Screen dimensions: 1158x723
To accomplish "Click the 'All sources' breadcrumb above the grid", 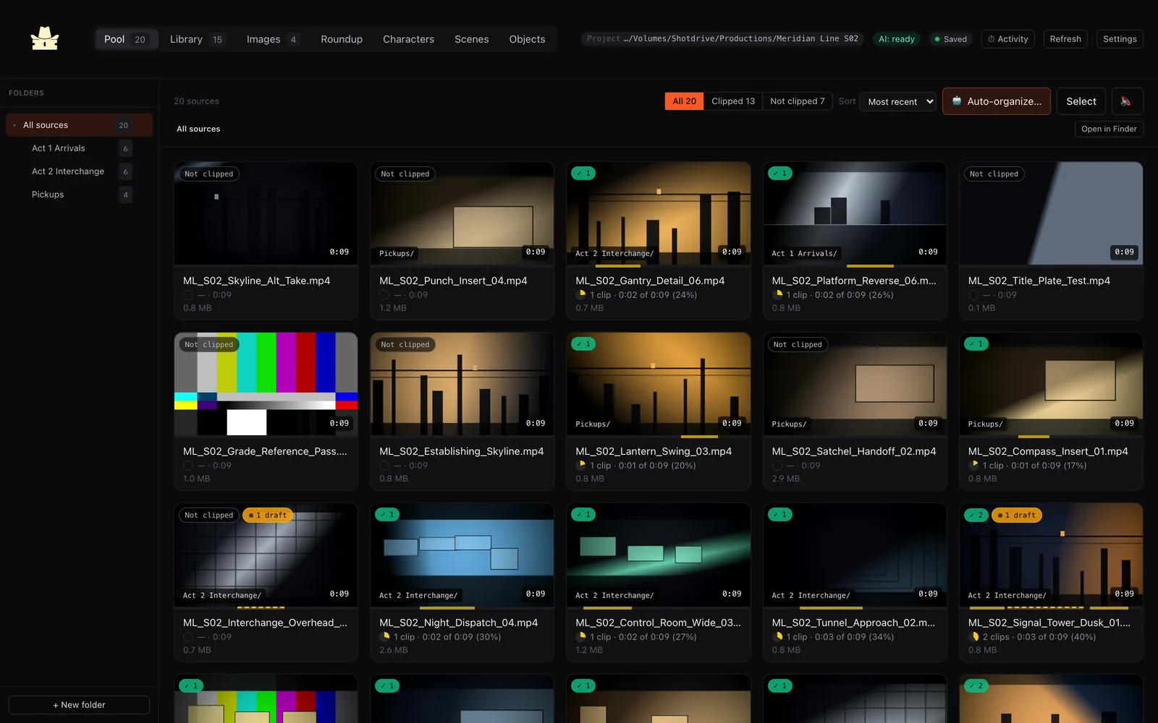I will pos(198,129).
